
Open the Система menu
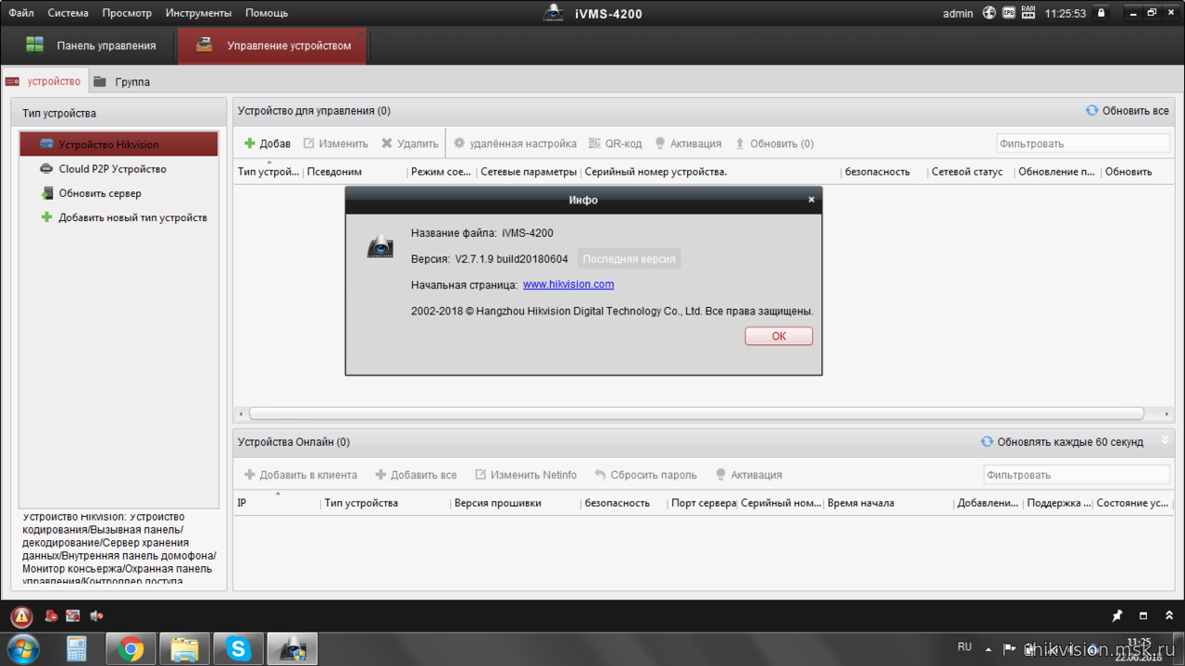click(68, 13)
